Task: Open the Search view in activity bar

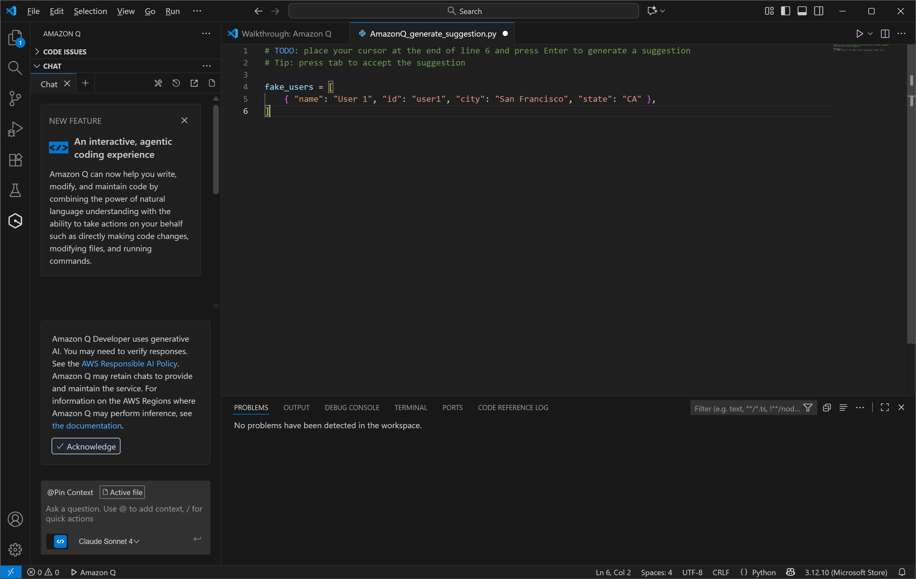Action: coord(15,68)
